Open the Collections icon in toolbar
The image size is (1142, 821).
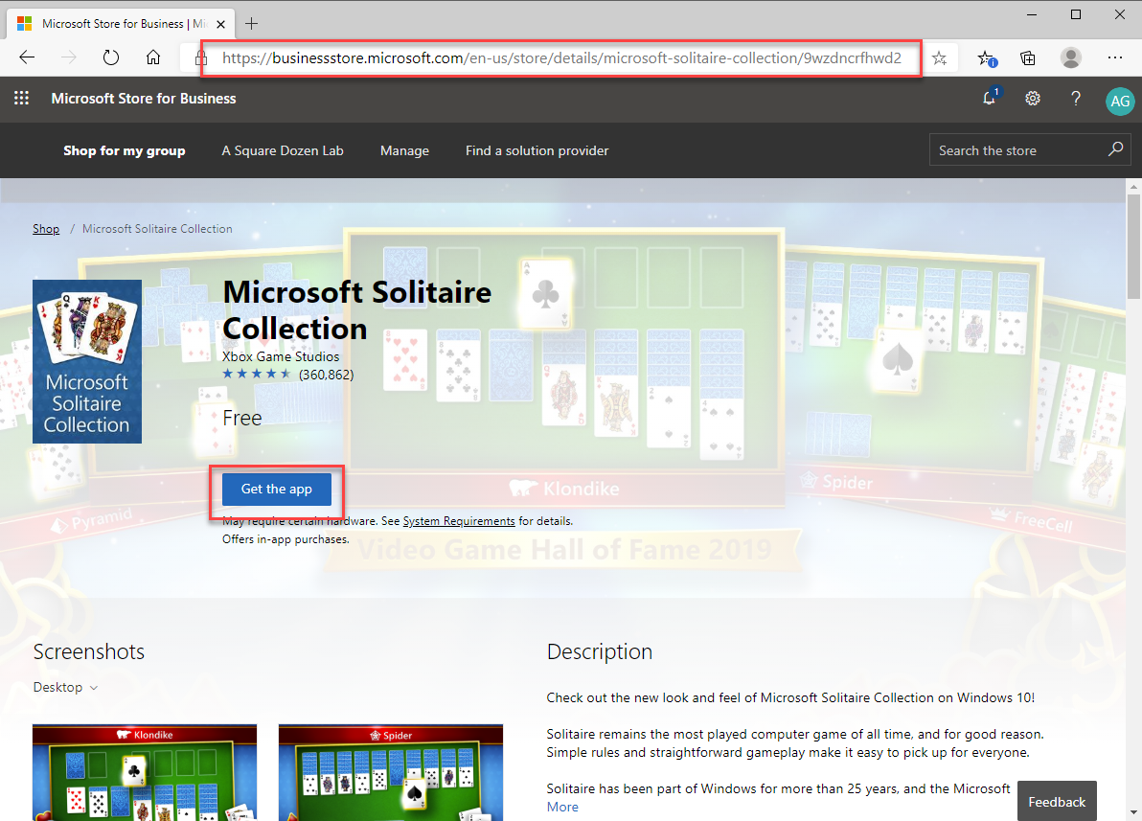click(1028, 58)
